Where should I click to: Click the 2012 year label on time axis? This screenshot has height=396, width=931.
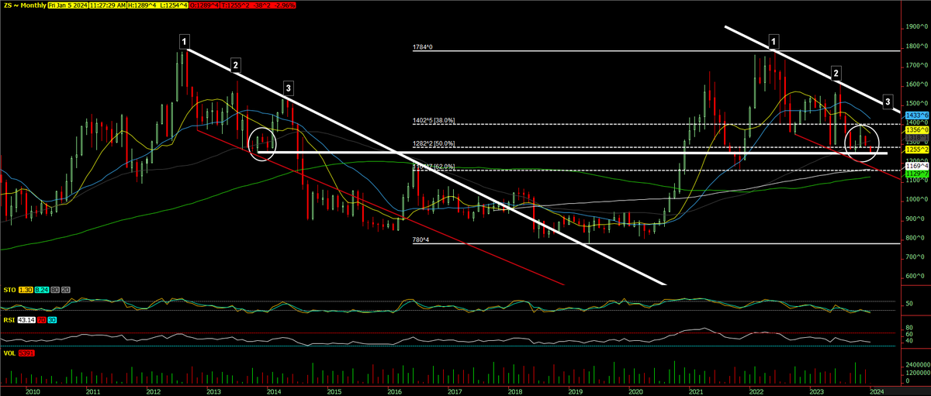coord(154,392)
